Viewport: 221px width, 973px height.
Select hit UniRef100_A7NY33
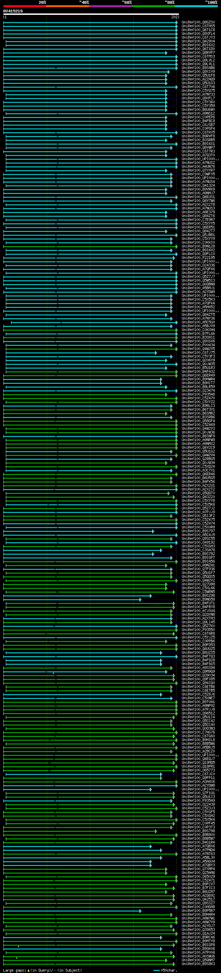coord(198,95)
